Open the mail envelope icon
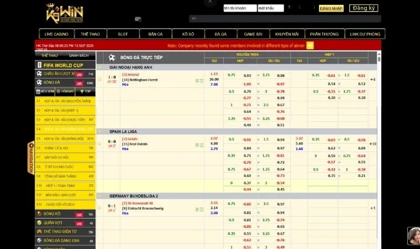The height and width of the screenshot is (249, 420). [x=137, y=19]
